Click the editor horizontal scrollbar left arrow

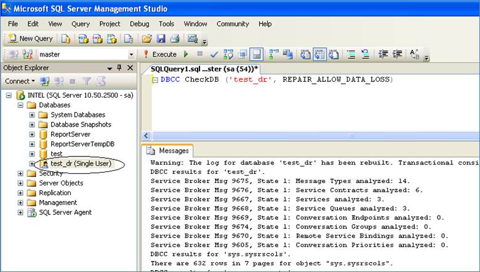point(146,136)
